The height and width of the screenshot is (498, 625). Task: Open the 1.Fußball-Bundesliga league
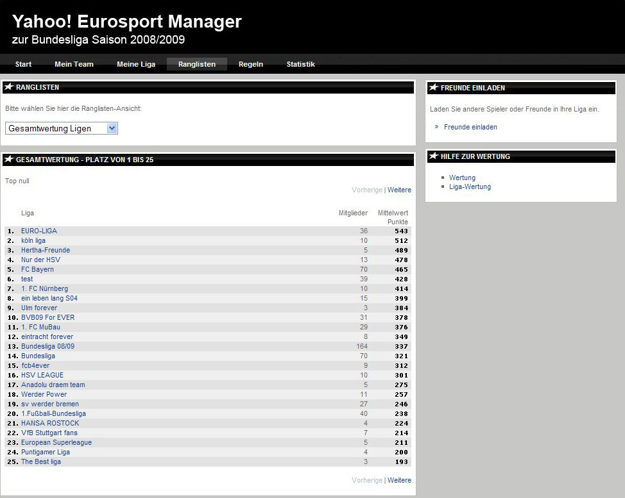click(x=53, y=413)
